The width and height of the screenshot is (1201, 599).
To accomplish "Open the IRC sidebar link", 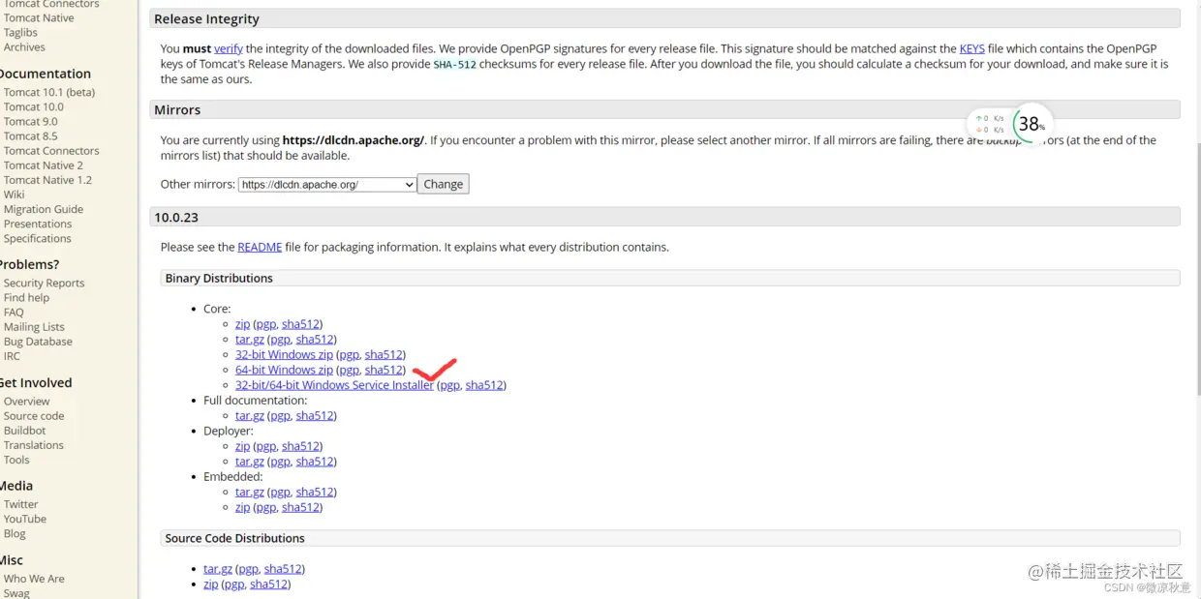I will pyautogui.click(x=13, y=356).
